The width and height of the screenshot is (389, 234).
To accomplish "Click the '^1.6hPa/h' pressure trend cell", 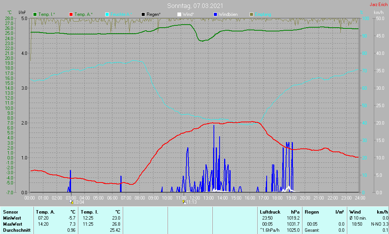I will pyautogui.click(x=270, y=230).
